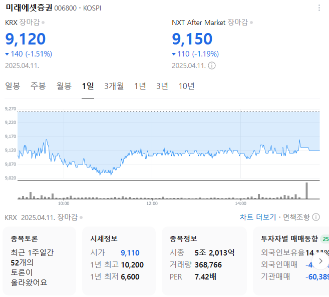Select the 10년 chart tab
Screen dimensions: 329x297
point(186,86)
